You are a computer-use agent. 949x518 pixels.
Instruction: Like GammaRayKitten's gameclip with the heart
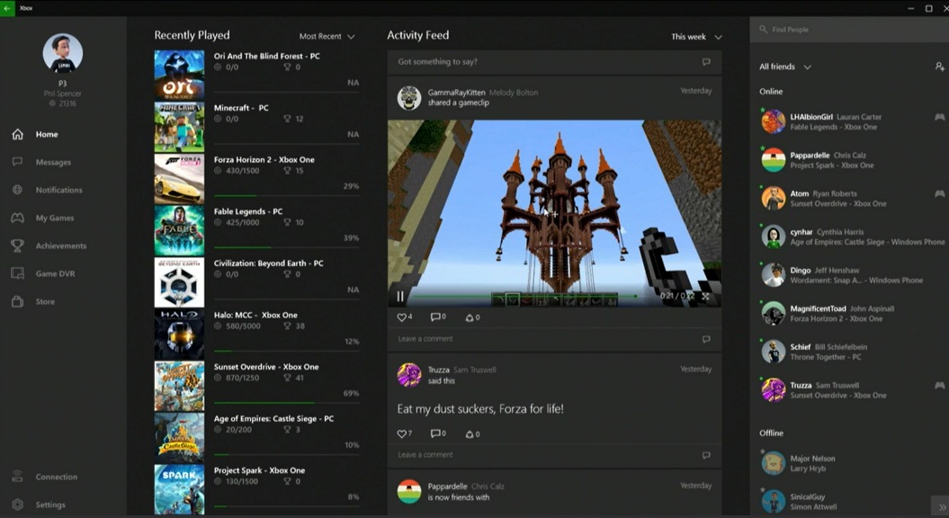click(x=402, y=317)
